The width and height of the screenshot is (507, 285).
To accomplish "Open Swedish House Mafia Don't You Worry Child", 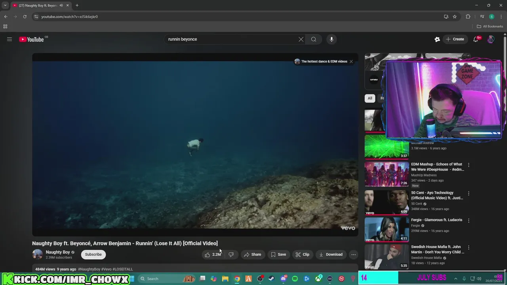I will (438, 249).
